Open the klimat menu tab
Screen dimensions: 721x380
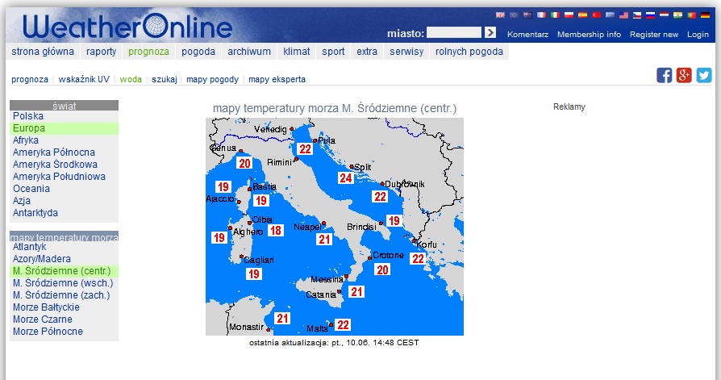pyautogui.click(x=296, y=52)
